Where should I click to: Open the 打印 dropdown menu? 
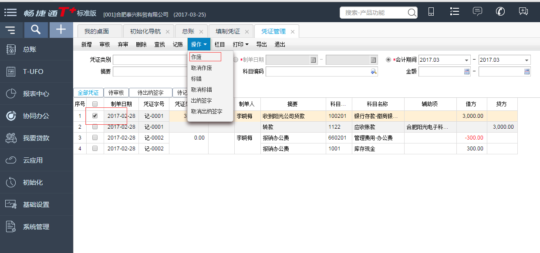coord(240,44)
